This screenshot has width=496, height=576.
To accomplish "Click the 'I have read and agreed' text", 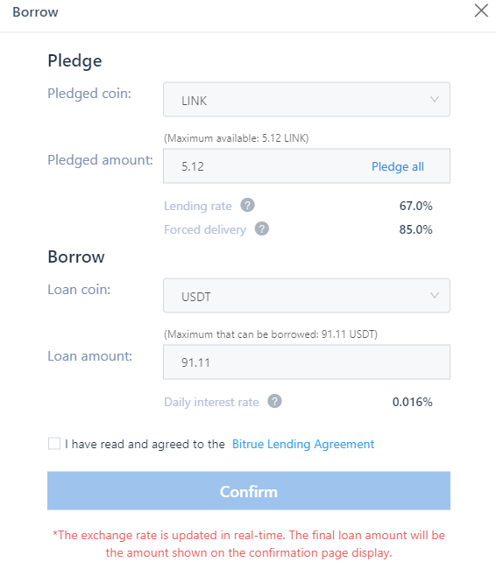I will [145, 444].
